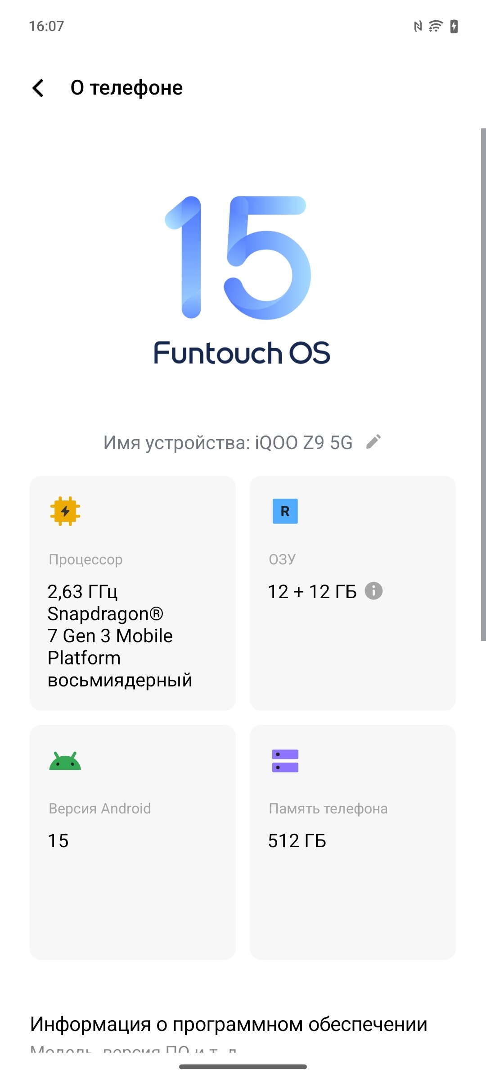Image resolution: width=486 pixels, height=1081 pixels.
Task: Tap the 512 ГБ storage value
Action: [x=297, y=840]
